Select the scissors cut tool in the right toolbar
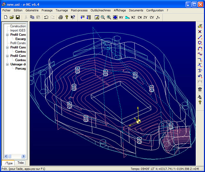Screen dimensions: 205x172 tap(200, 70)
